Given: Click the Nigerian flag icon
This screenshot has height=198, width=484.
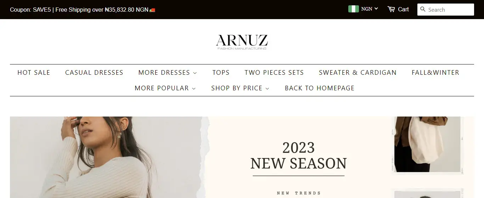Looking at the screenshot, I should (354, 9).
